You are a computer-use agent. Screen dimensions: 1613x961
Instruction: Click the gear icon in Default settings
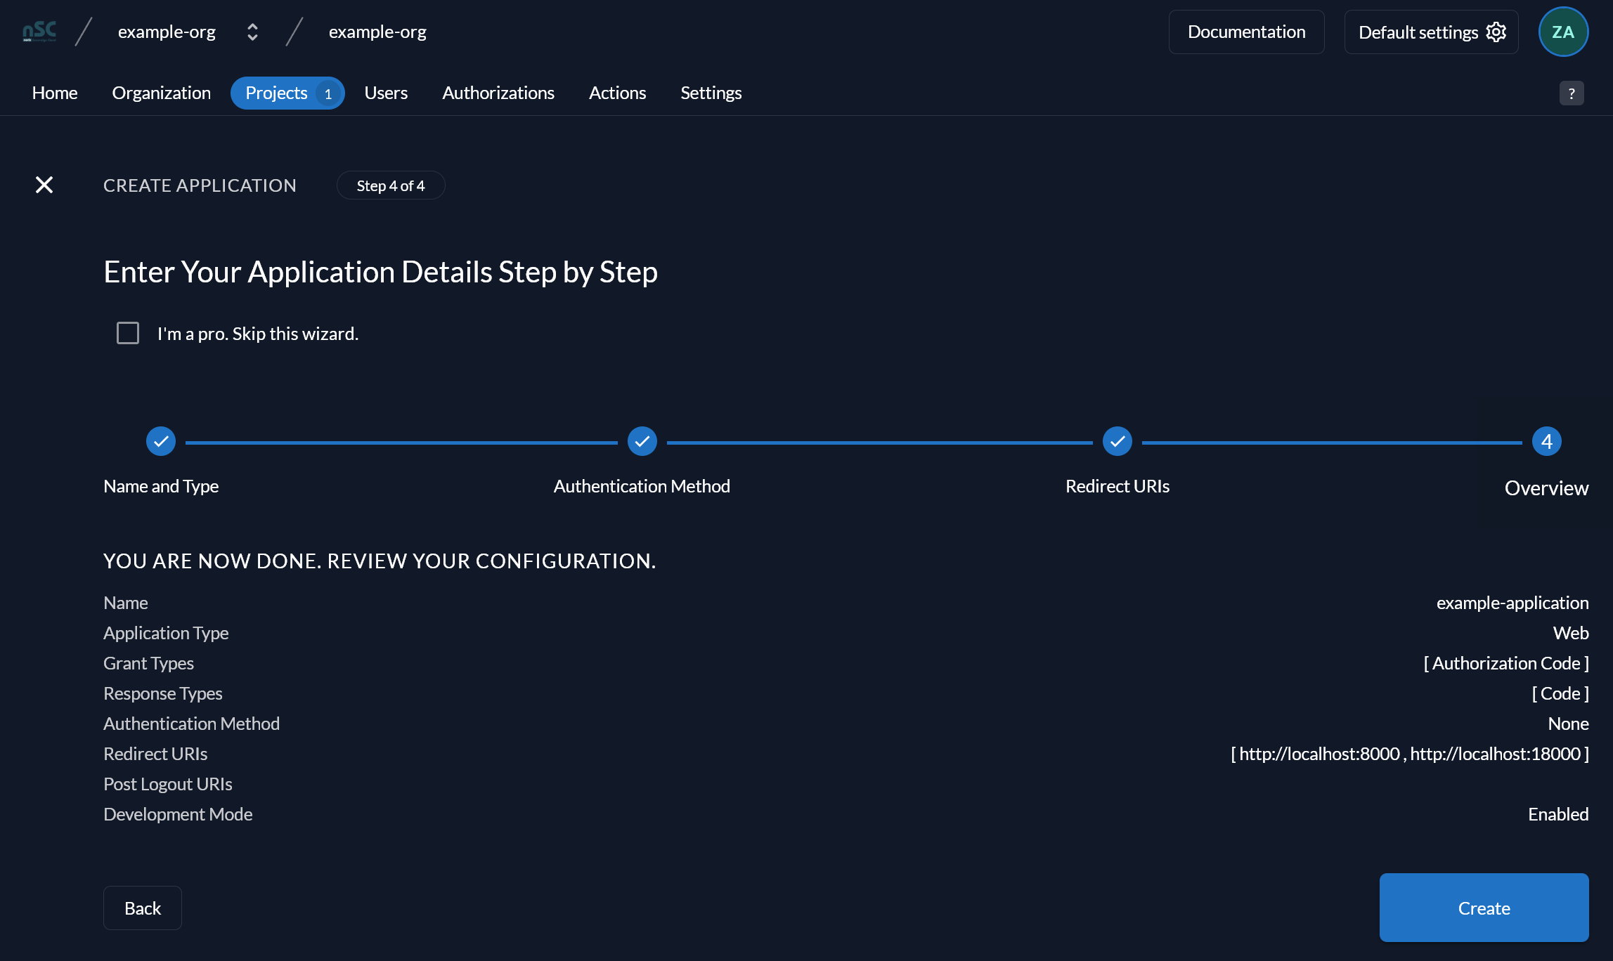pyautogui.click(x=1496, y=32)
